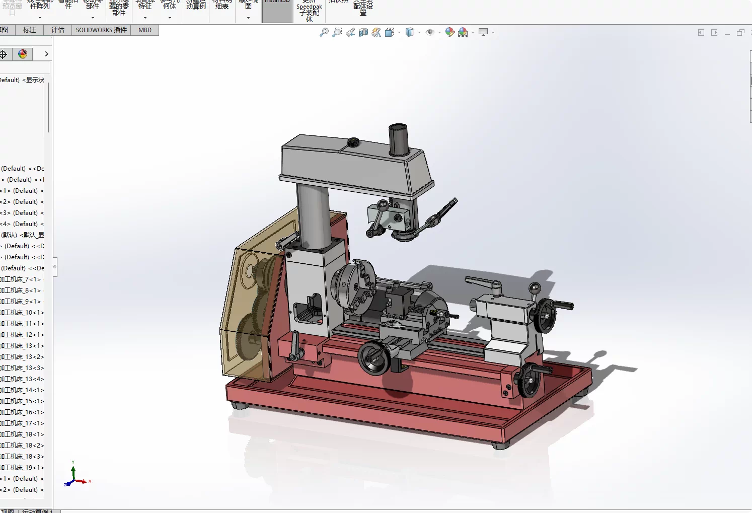Open the DimXpert crosshair manager tab
The height and width of the screenshot is (513, 752).
point(4,54)
